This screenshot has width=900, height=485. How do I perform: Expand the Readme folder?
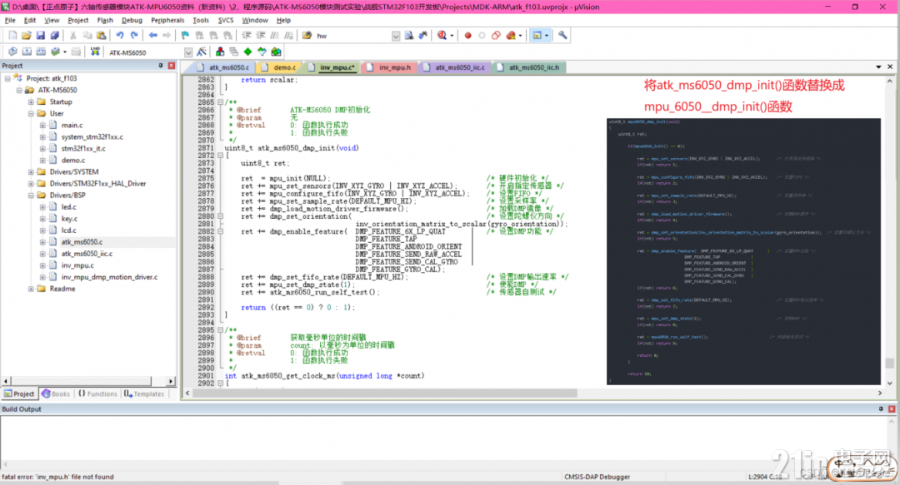[x=31, y=289]
